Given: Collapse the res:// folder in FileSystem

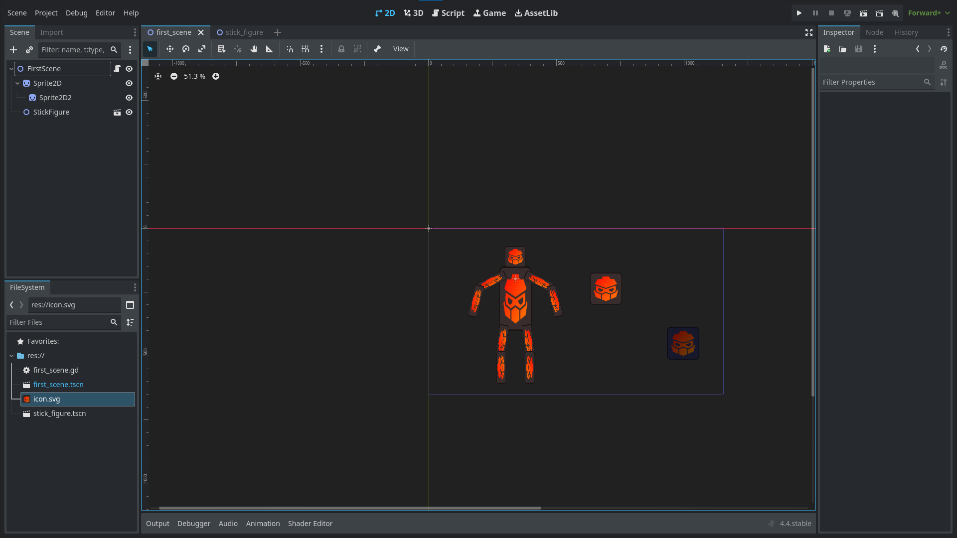Looking at the screenshot, I should click(x=11, y=356).
